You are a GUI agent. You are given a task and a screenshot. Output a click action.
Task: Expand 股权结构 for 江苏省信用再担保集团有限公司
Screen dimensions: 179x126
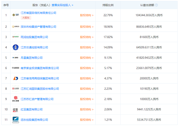click(87, 78)
